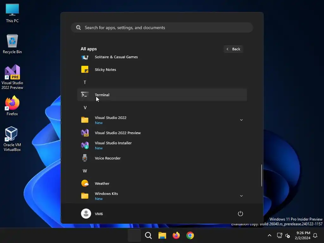
Task: Launch Firefox from the taskbar
Action: (x=176, y=235)
